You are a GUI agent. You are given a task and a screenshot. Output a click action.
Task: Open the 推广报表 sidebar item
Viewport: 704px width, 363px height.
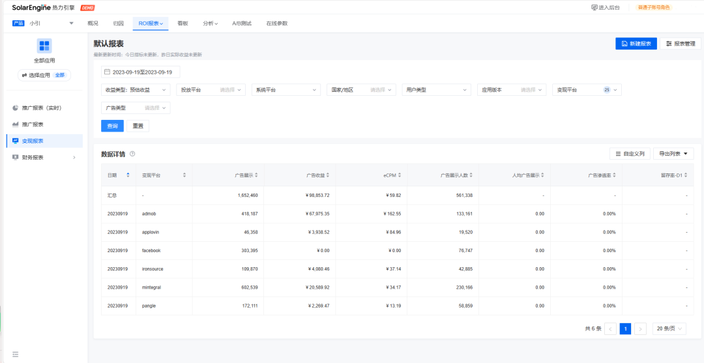44,124
